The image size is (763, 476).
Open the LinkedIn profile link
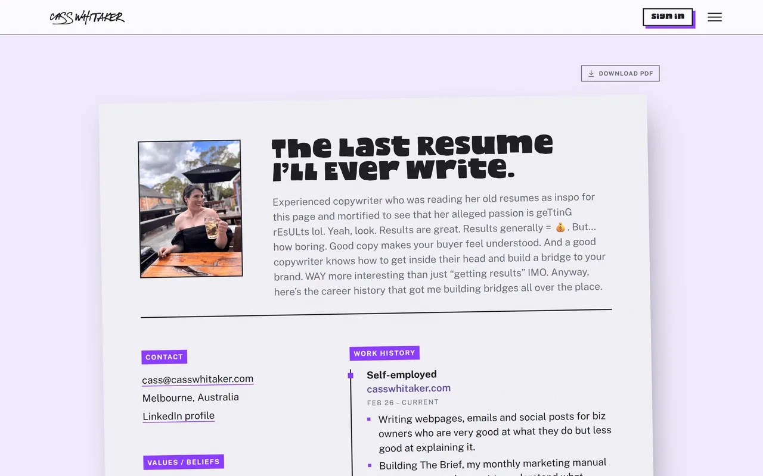[x=178, y=416]
